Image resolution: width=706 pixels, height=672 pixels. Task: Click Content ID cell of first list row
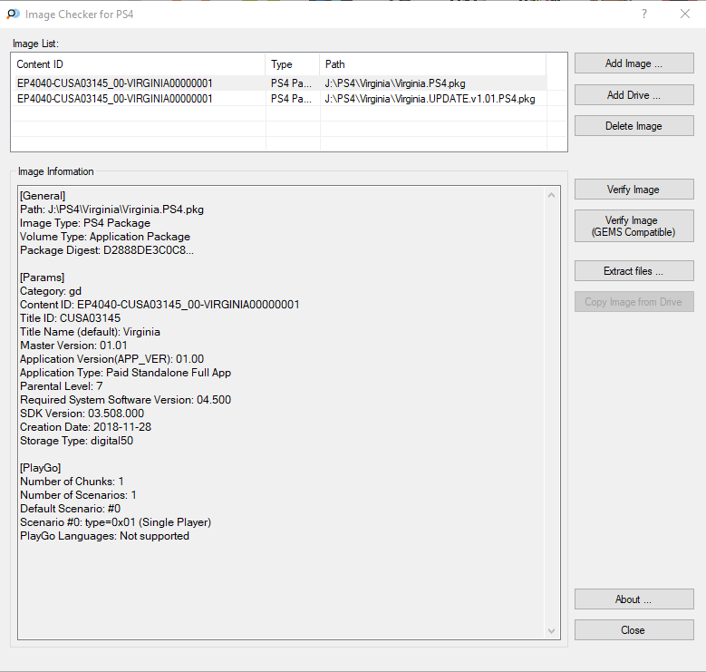(x=115, y=83)
